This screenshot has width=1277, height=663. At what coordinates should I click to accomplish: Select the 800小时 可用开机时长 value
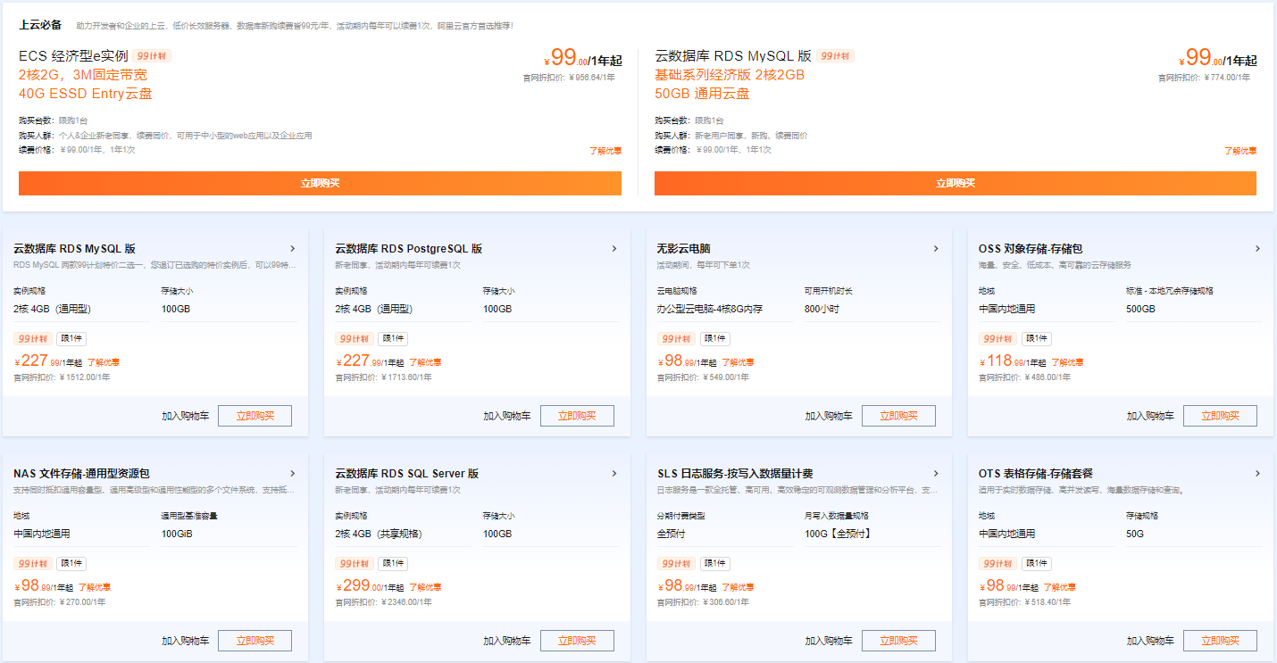coord(822,310)
